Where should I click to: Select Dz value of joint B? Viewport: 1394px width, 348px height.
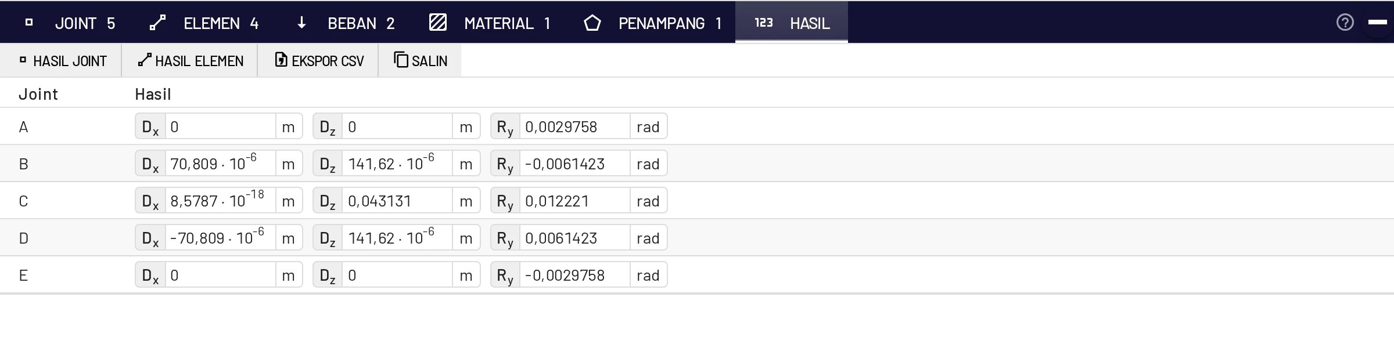(x=397, y=164)
